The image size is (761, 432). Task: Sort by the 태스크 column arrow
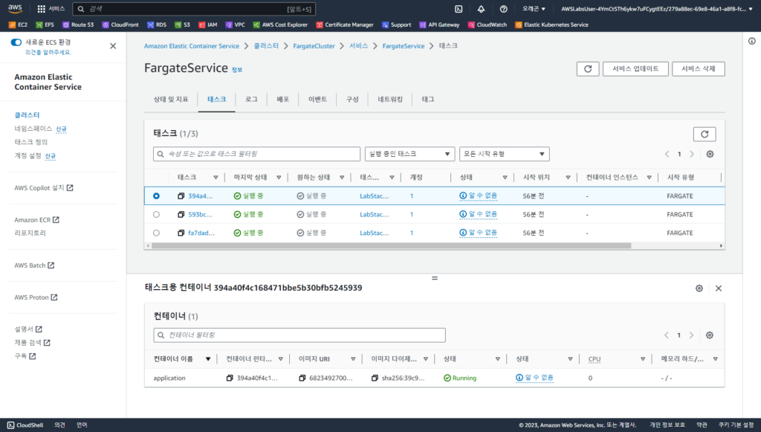click(216, 178)
